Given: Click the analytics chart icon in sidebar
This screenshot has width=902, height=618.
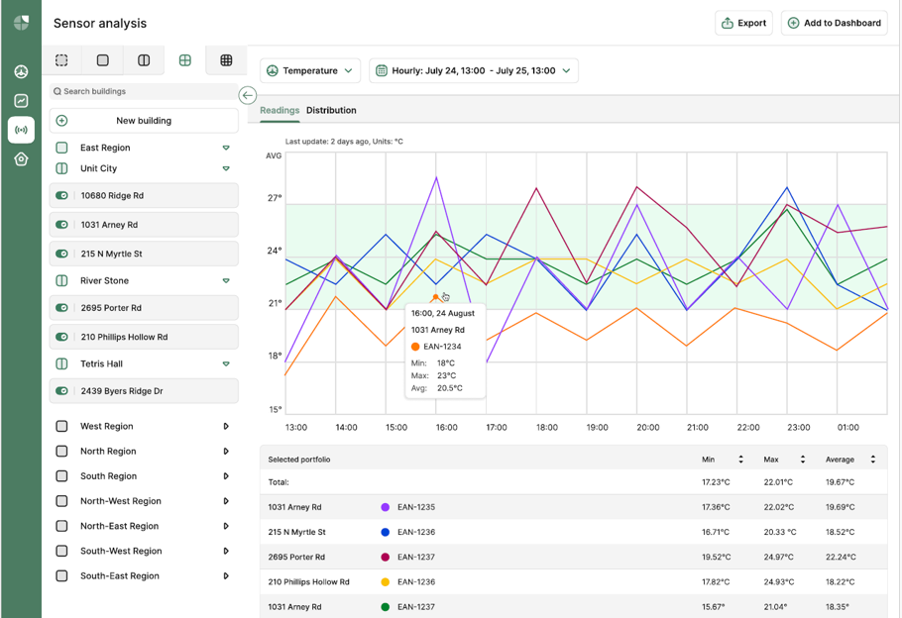Looking at the screenshot, I should point(21,101).
